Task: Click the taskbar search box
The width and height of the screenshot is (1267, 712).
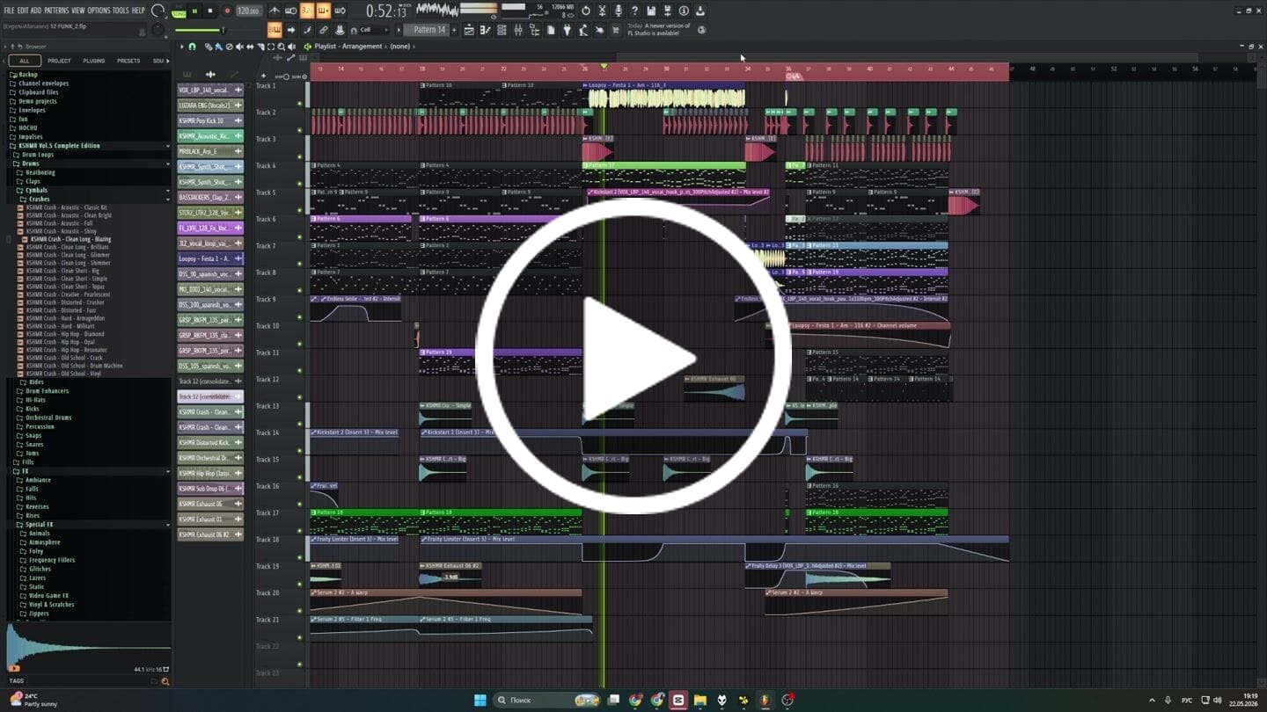Action: click(546, 700)
